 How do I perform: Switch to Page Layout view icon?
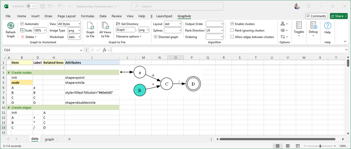tap(288, 146)
